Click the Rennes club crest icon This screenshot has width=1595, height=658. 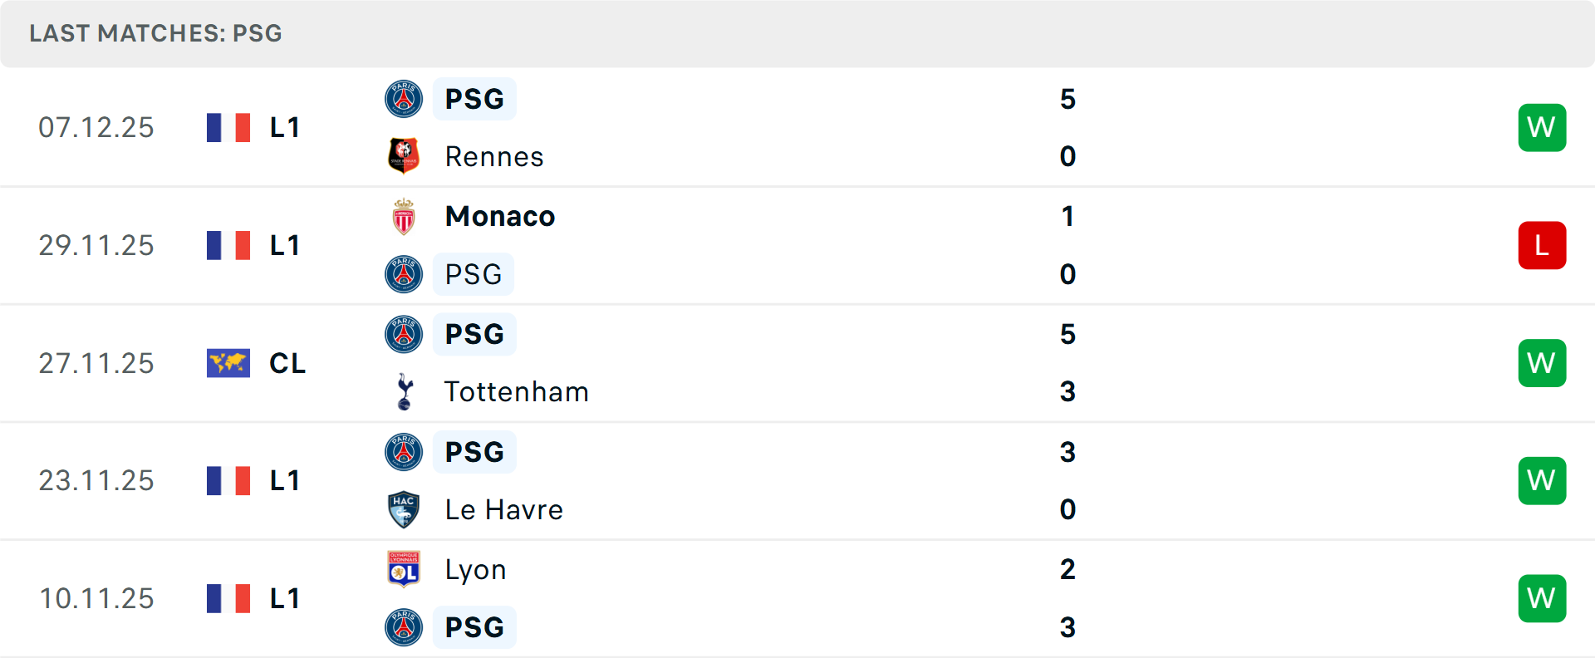(404, 156)
